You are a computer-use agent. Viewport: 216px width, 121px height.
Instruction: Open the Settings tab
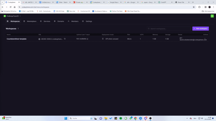tap(87, 21)
